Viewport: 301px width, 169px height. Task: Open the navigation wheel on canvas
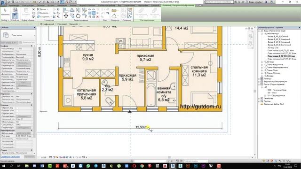251,36
